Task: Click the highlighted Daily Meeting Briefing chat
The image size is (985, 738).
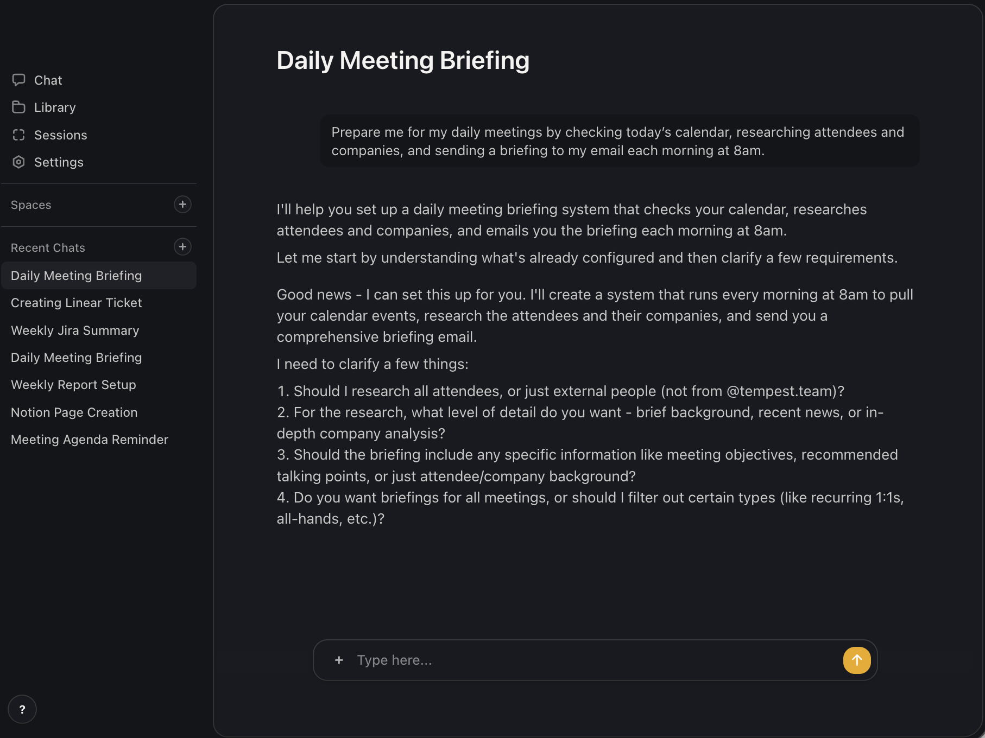Action: coord(77,276)
